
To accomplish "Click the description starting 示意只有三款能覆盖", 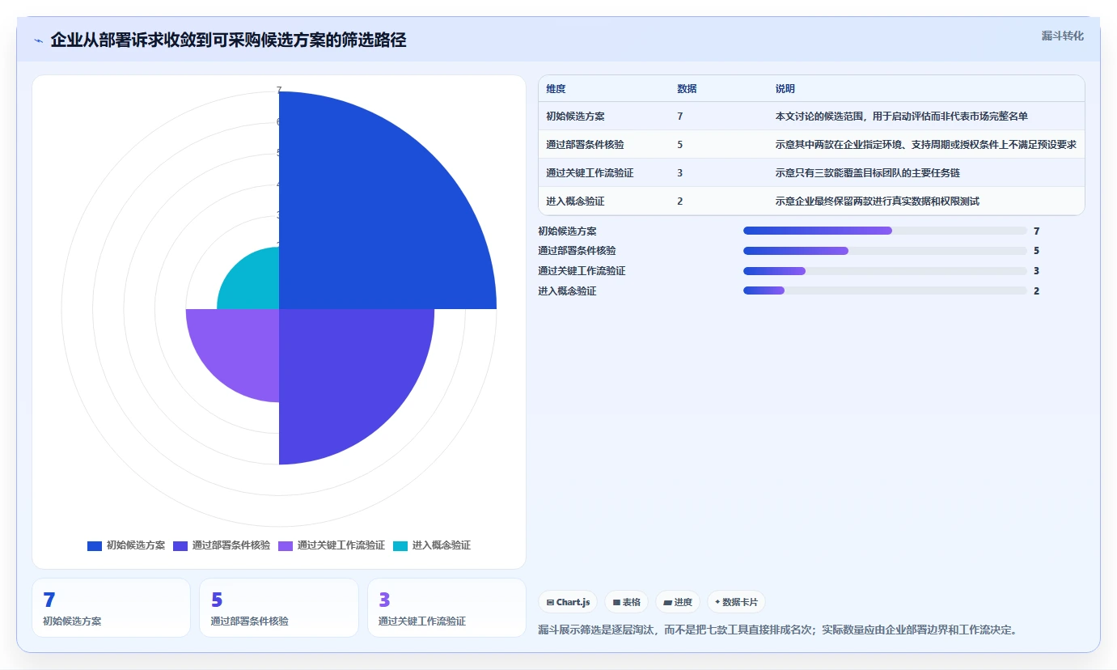I will (x=867, y=173).
